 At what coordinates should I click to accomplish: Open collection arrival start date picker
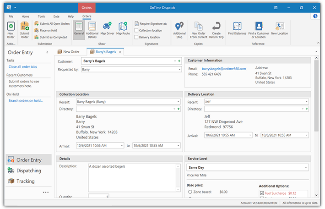[122, 146]
